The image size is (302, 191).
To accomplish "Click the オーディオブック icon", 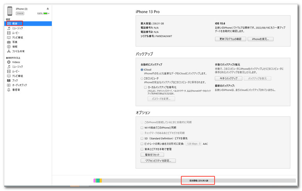I will pos(9,85).
